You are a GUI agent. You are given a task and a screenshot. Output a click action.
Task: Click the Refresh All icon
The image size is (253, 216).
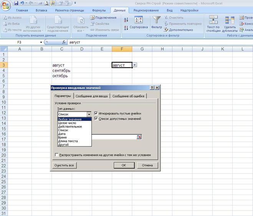pos(81,24)
